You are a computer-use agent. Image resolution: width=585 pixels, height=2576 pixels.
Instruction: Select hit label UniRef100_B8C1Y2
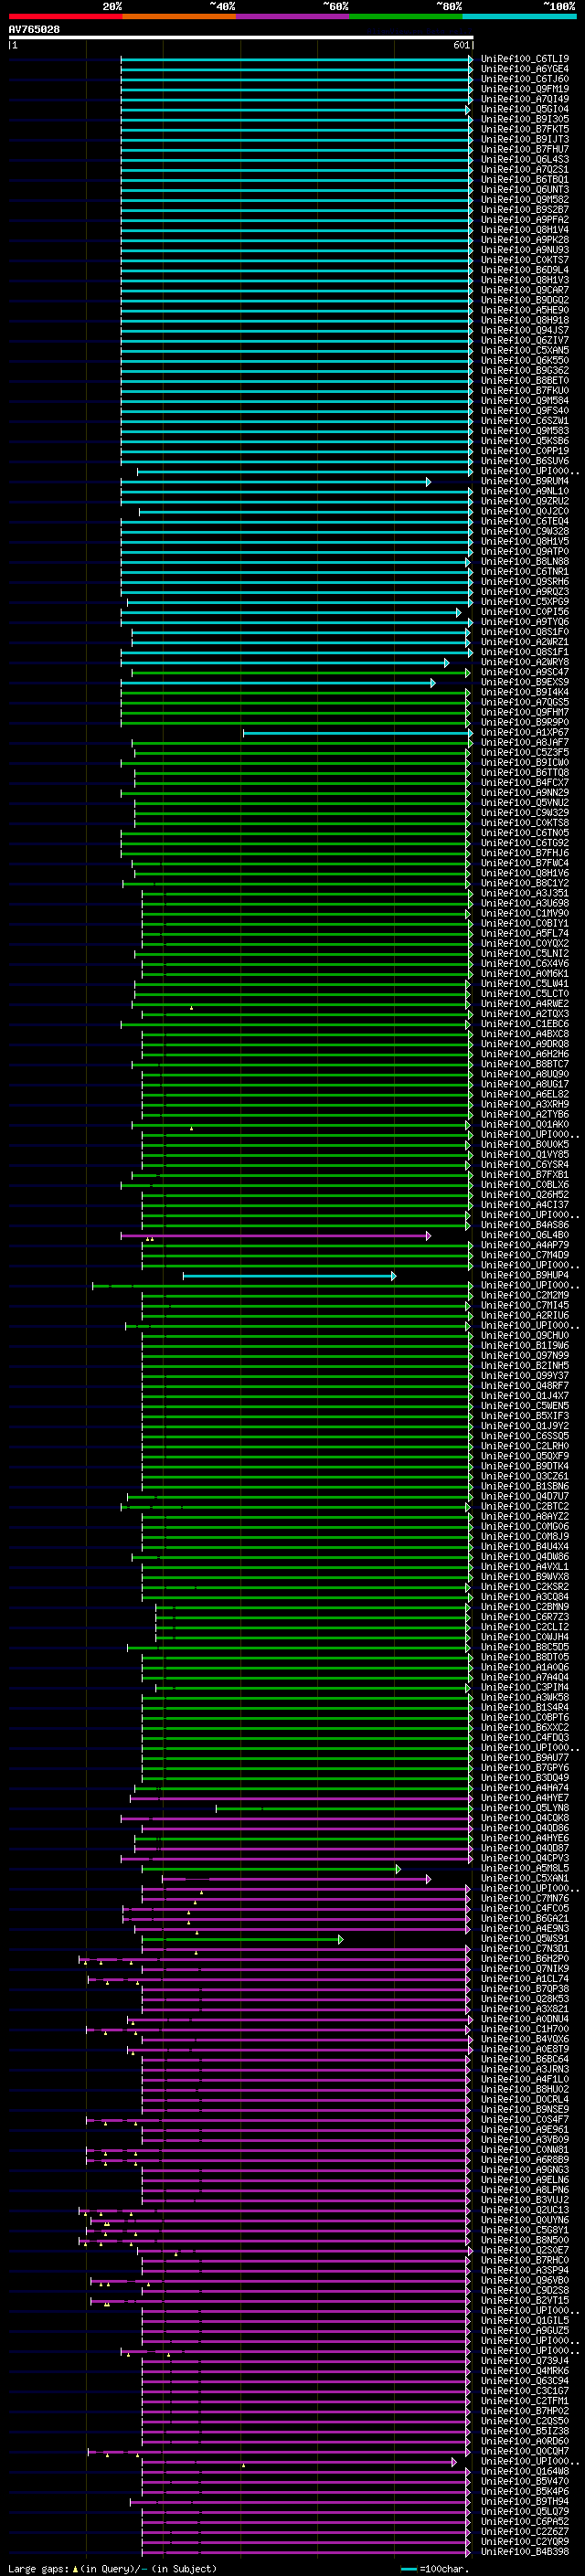pyautogui.click(x=524, y=883)
